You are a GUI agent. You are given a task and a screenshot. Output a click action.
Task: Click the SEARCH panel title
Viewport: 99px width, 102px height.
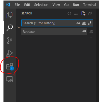coord(27,13)
